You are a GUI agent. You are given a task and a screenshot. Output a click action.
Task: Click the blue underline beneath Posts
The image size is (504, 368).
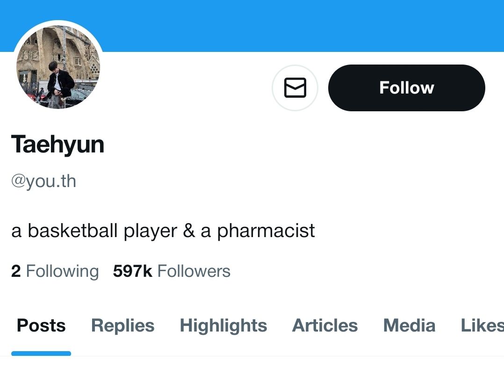[x=41, y=354]
